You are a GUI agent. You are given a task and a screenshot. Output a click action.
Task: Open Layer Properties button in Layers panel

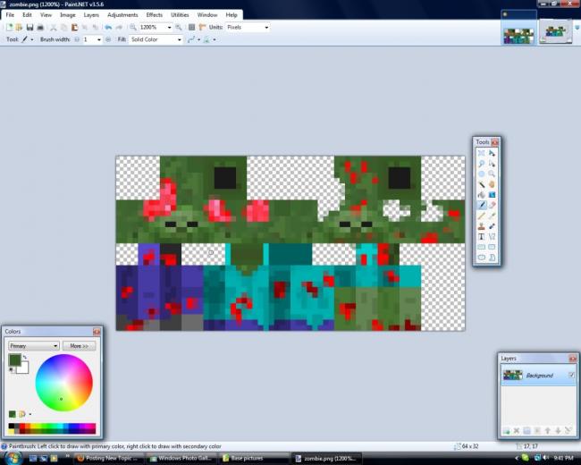[568, 430]
